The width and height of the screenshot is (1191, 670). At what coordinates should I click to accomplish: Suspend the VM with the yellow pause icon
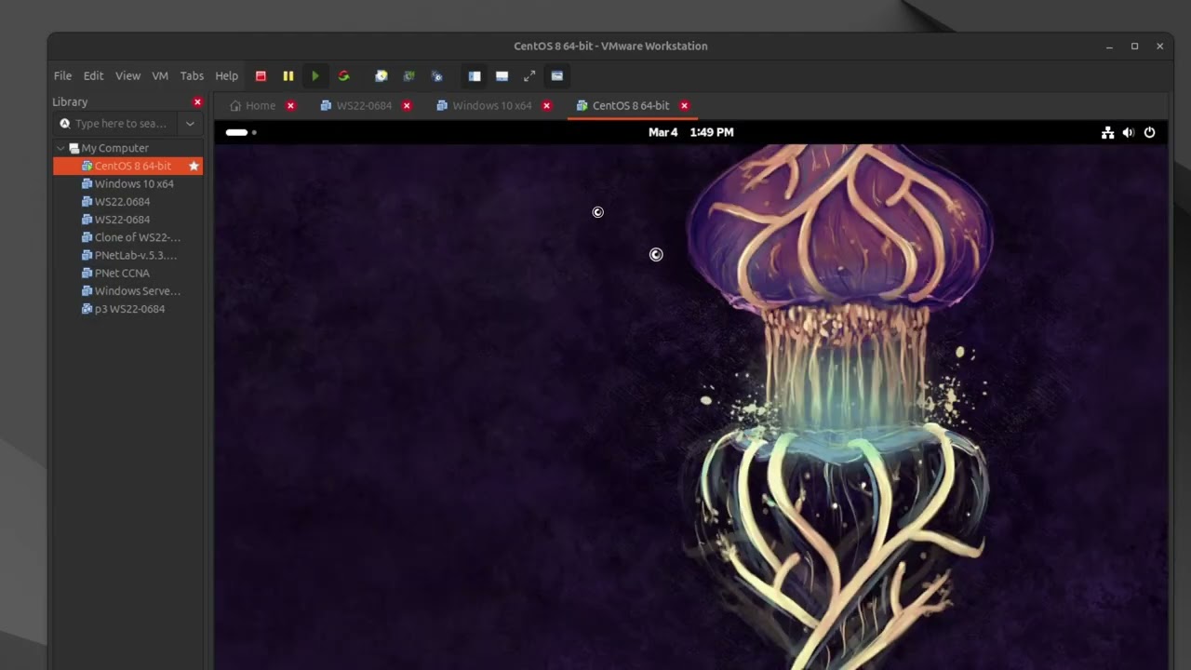288,76
